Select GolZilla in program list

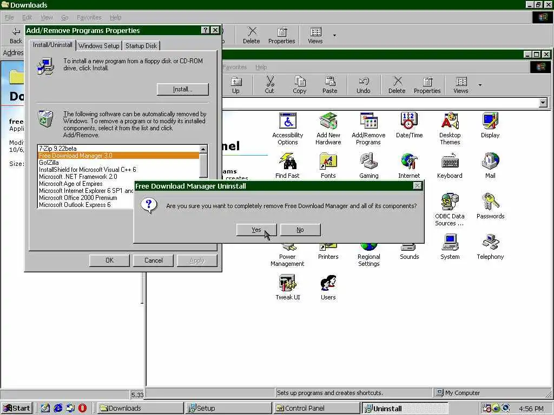coord(118,163)
